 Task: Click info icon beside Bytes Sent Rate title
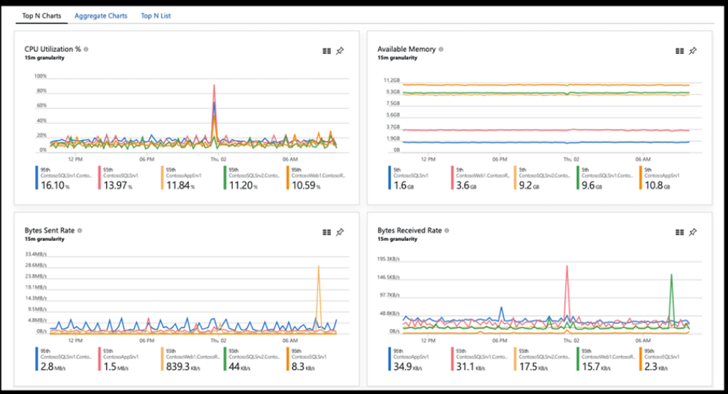80,230
